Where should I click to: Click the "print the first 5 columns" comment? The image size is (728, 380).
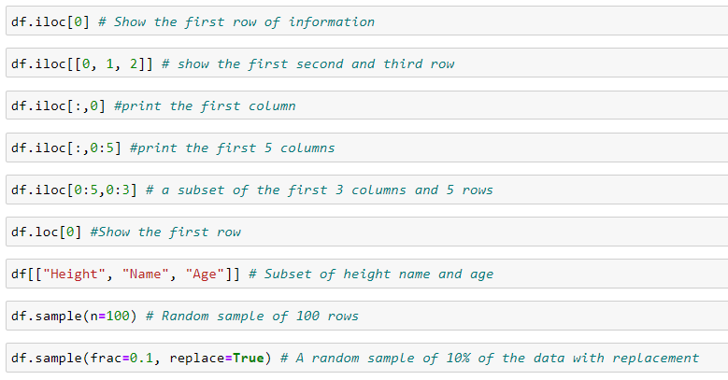(x=232, y=148)
